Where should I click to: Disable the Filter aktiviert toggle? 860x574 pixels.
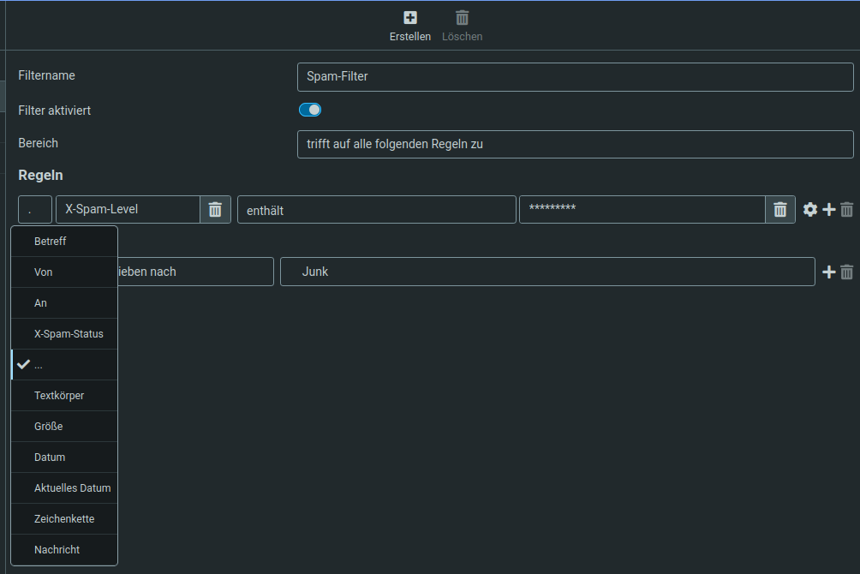[310, 110]
